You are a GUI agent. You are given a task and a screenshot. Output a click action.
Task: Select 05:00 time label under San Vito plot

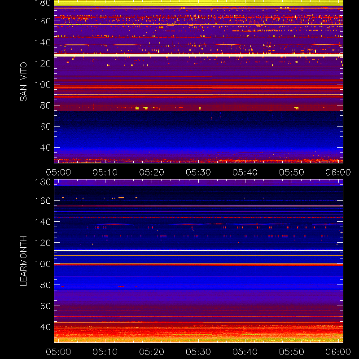[58, 172]
